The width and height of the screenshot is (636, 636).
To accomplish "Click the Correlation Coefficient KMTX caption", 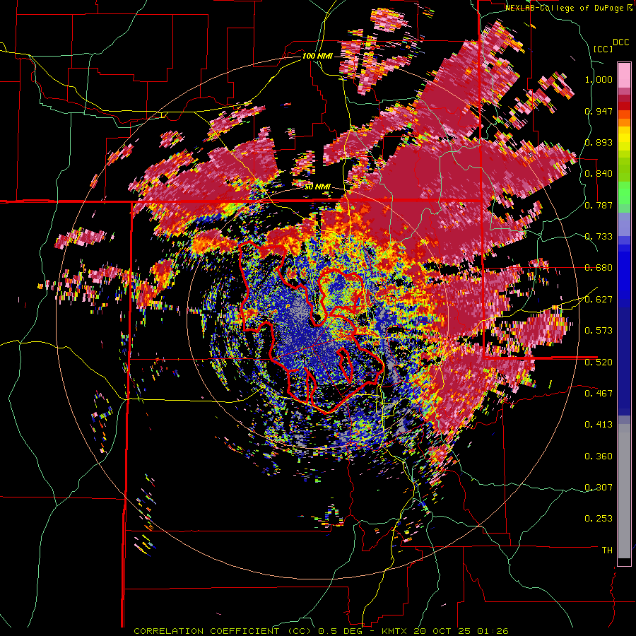I will [321, 631].
